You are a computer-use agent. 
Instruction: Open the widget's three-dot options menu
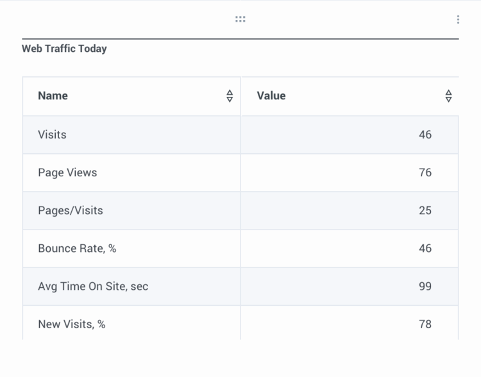click(x=458, y=20)
